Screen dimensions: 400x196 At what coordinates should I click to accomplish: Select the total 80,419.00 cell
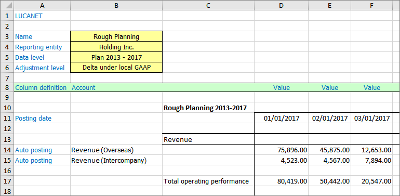(282, 181)
